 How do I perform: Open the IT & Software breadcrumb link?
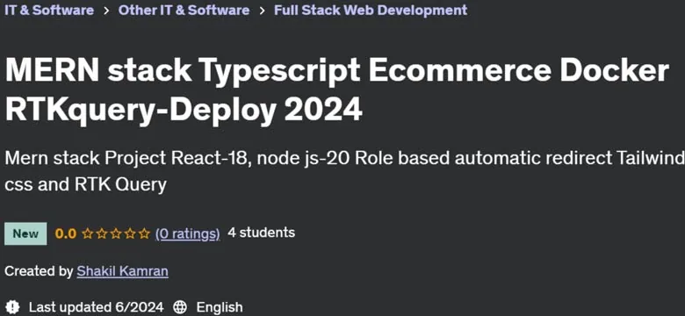[x=49, y=10]
